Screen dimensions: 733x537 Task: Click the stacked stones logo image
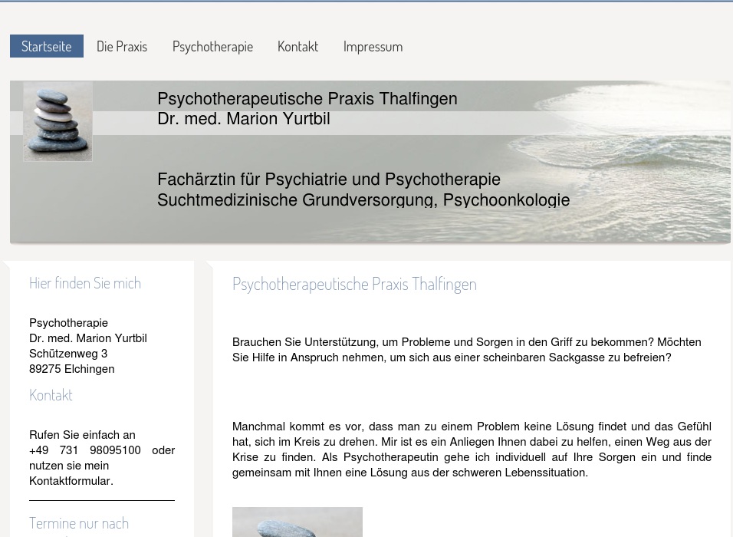(x=58, y=121)
